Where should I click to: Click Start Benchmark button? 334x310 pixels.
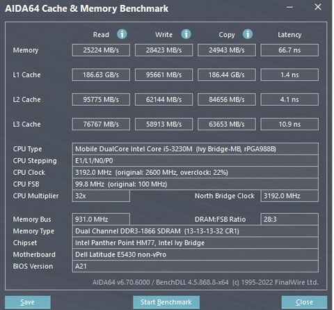[166, 302]
